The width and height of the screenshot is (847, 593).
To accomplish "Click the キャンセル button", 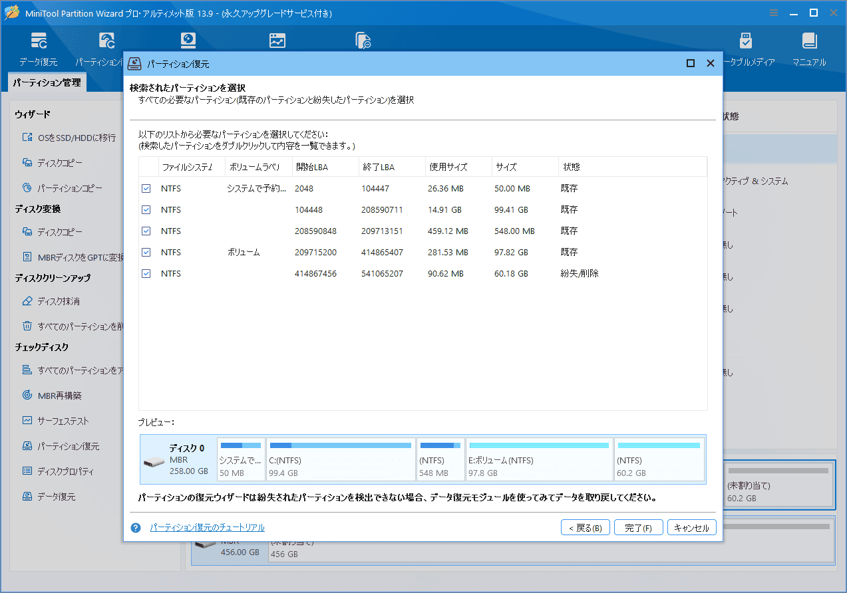I will (692, 528).
